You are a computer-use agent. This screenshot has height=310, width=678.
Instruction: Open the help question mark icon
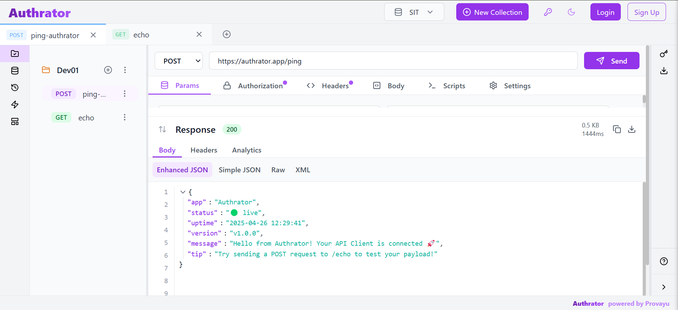tap(664, 261)
